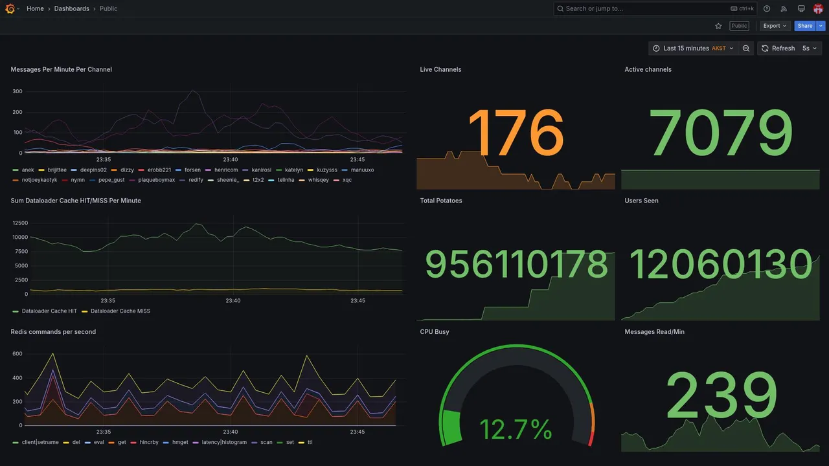
Task: Toggle the nymn series in legend
Action: pyautogui.click(x=78, y=180)
